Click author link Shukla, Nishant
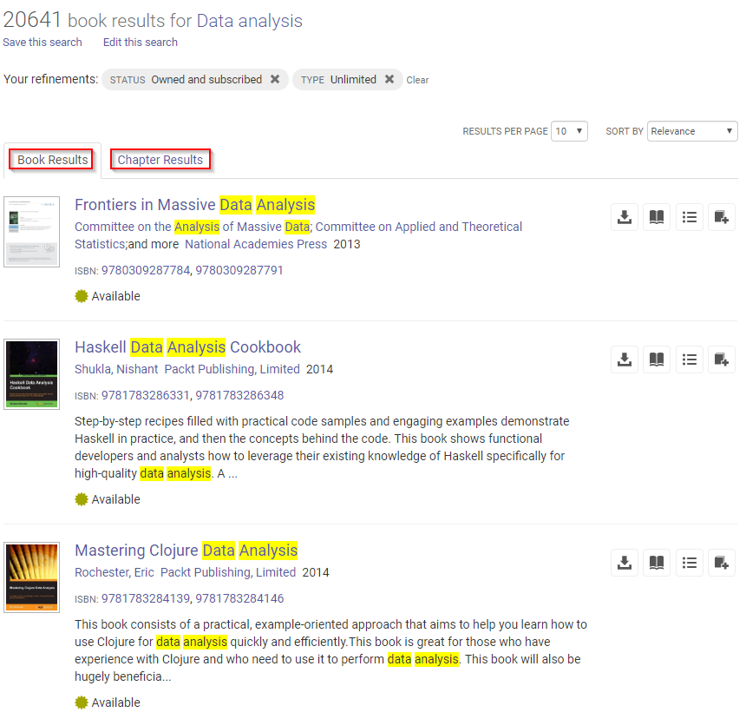Viewport: 746px width, 719px height. [116, 369]
